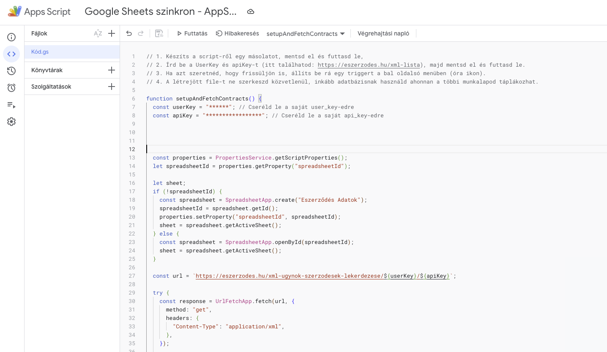The image size is (607, 352).
Task: Add a service under Szolgáltatások
Action: [111, 86]
